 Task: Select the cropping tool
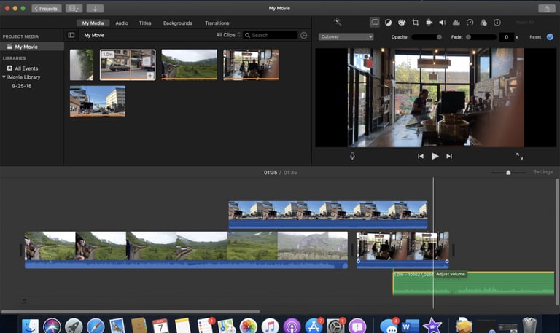(x=416, y=23)
